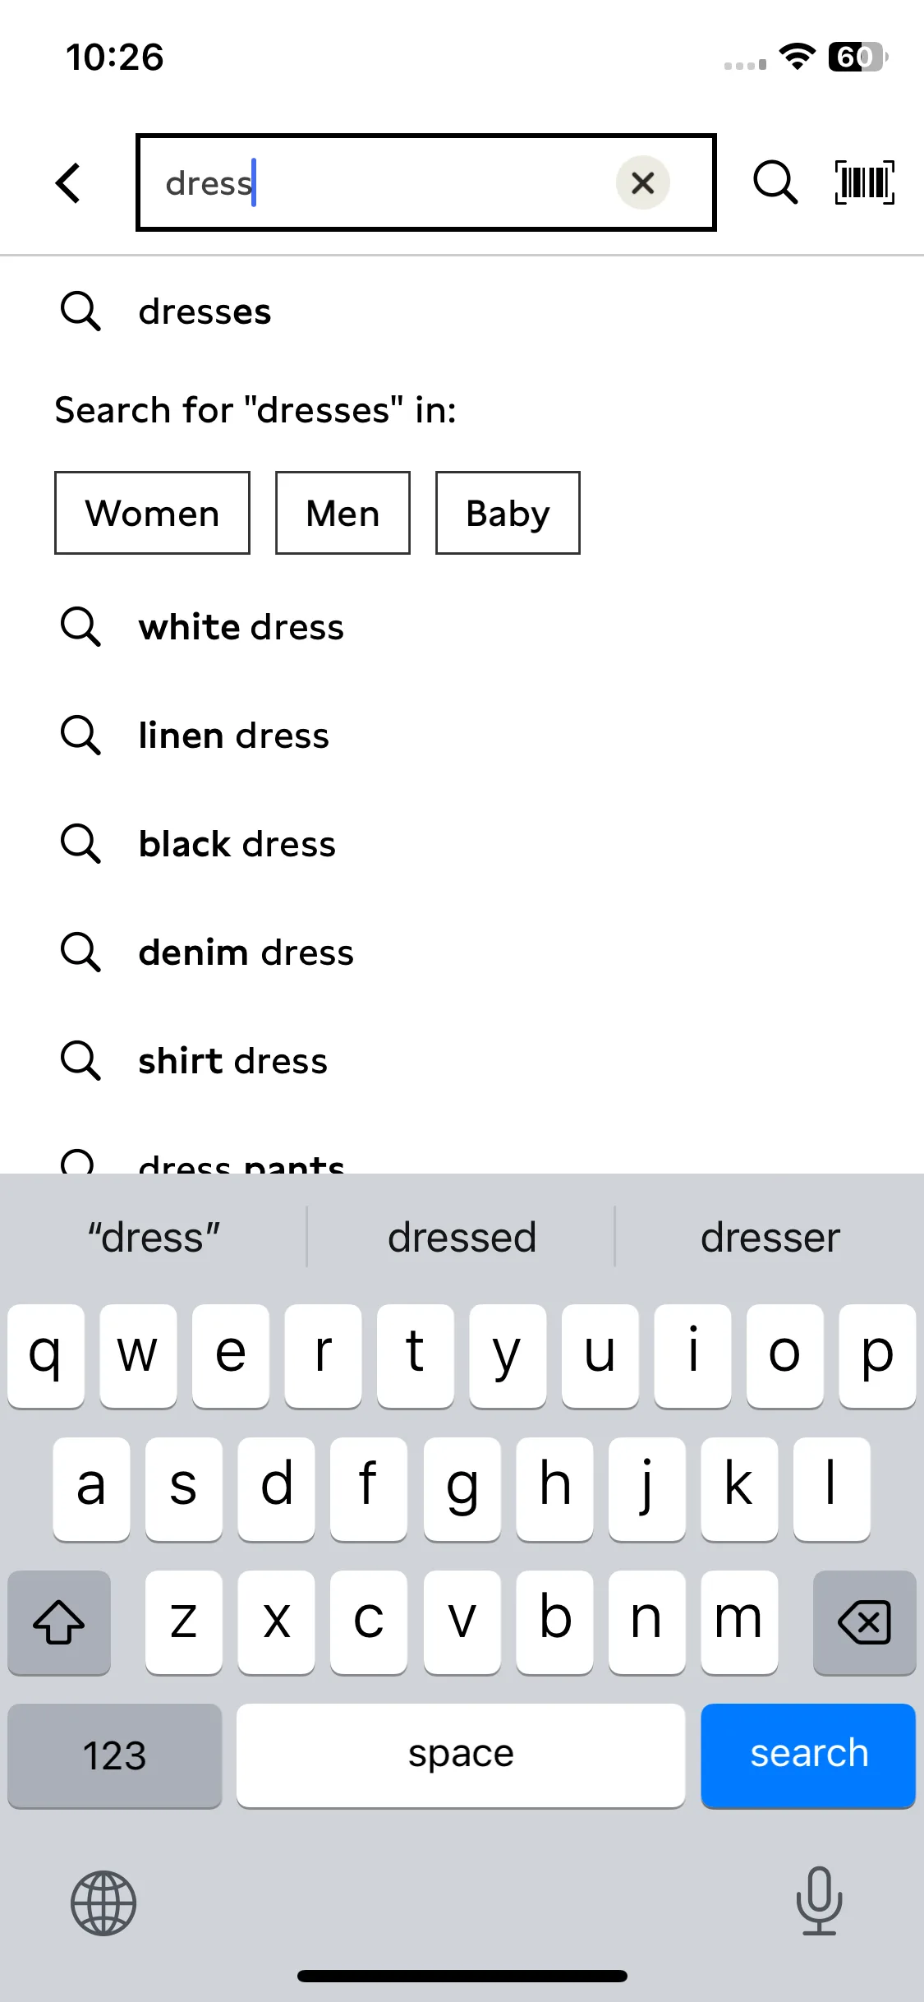This screenshot has height=2002, width=924.
Task: Filter dresses search by Men
Action: tap(342, 513)
